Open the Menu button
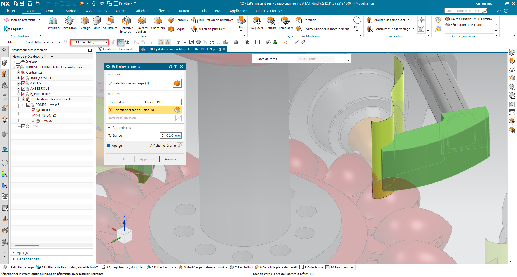This screenshot has width=517, height=277. click(x=11, y=42)
